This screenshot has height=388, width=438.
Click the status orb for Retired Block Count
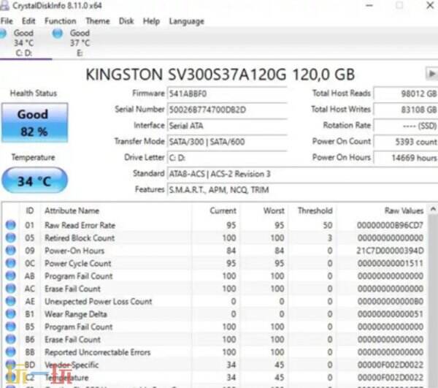11,237
